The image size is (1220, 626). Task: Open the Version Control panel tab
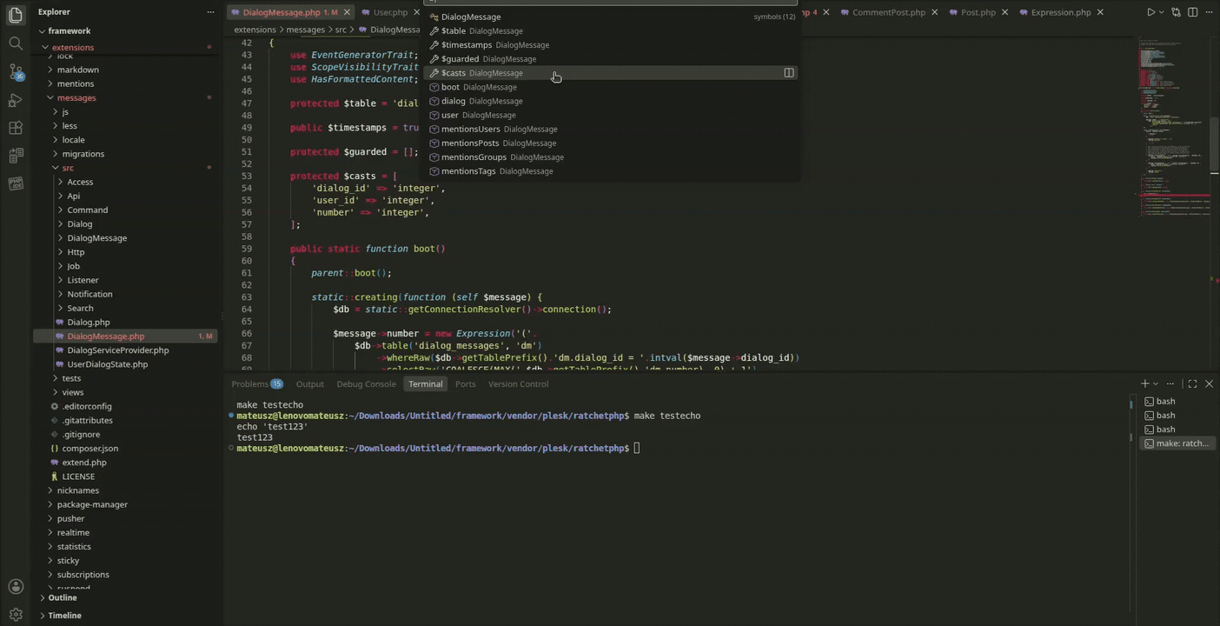tap(518, 383)
